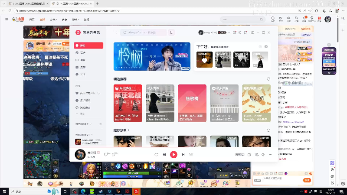Go to 赛事 in the Douyu nav

[x=64, y=19]
